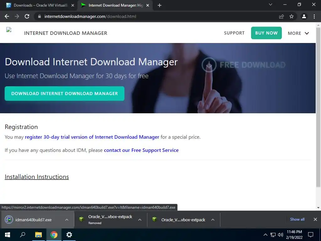Click the IDM site logo image
The image size is (321, 241).
point(9,30)
